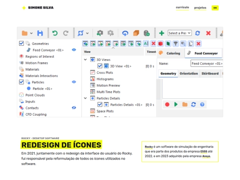The width and height of the screenshot is (240, 180).
Task: Select Regions of Interest in the left tree
Action: (40, 56)
